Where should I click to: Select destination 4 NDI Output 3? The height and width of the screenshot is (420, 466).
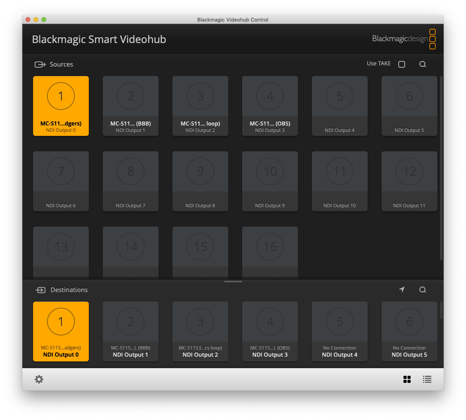[x=270, y=332]
